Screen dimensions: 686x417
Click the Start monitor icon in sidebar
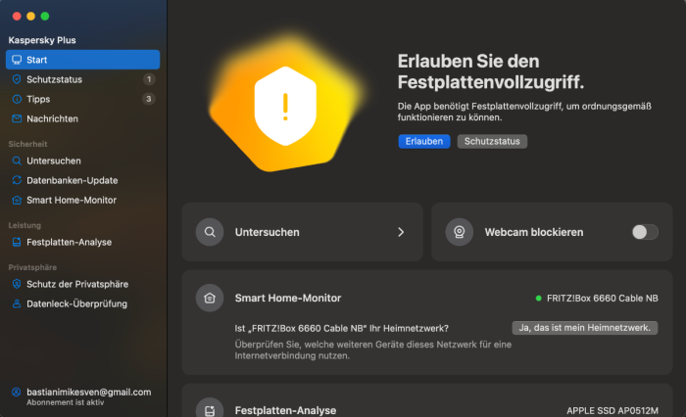click(17, 60)
